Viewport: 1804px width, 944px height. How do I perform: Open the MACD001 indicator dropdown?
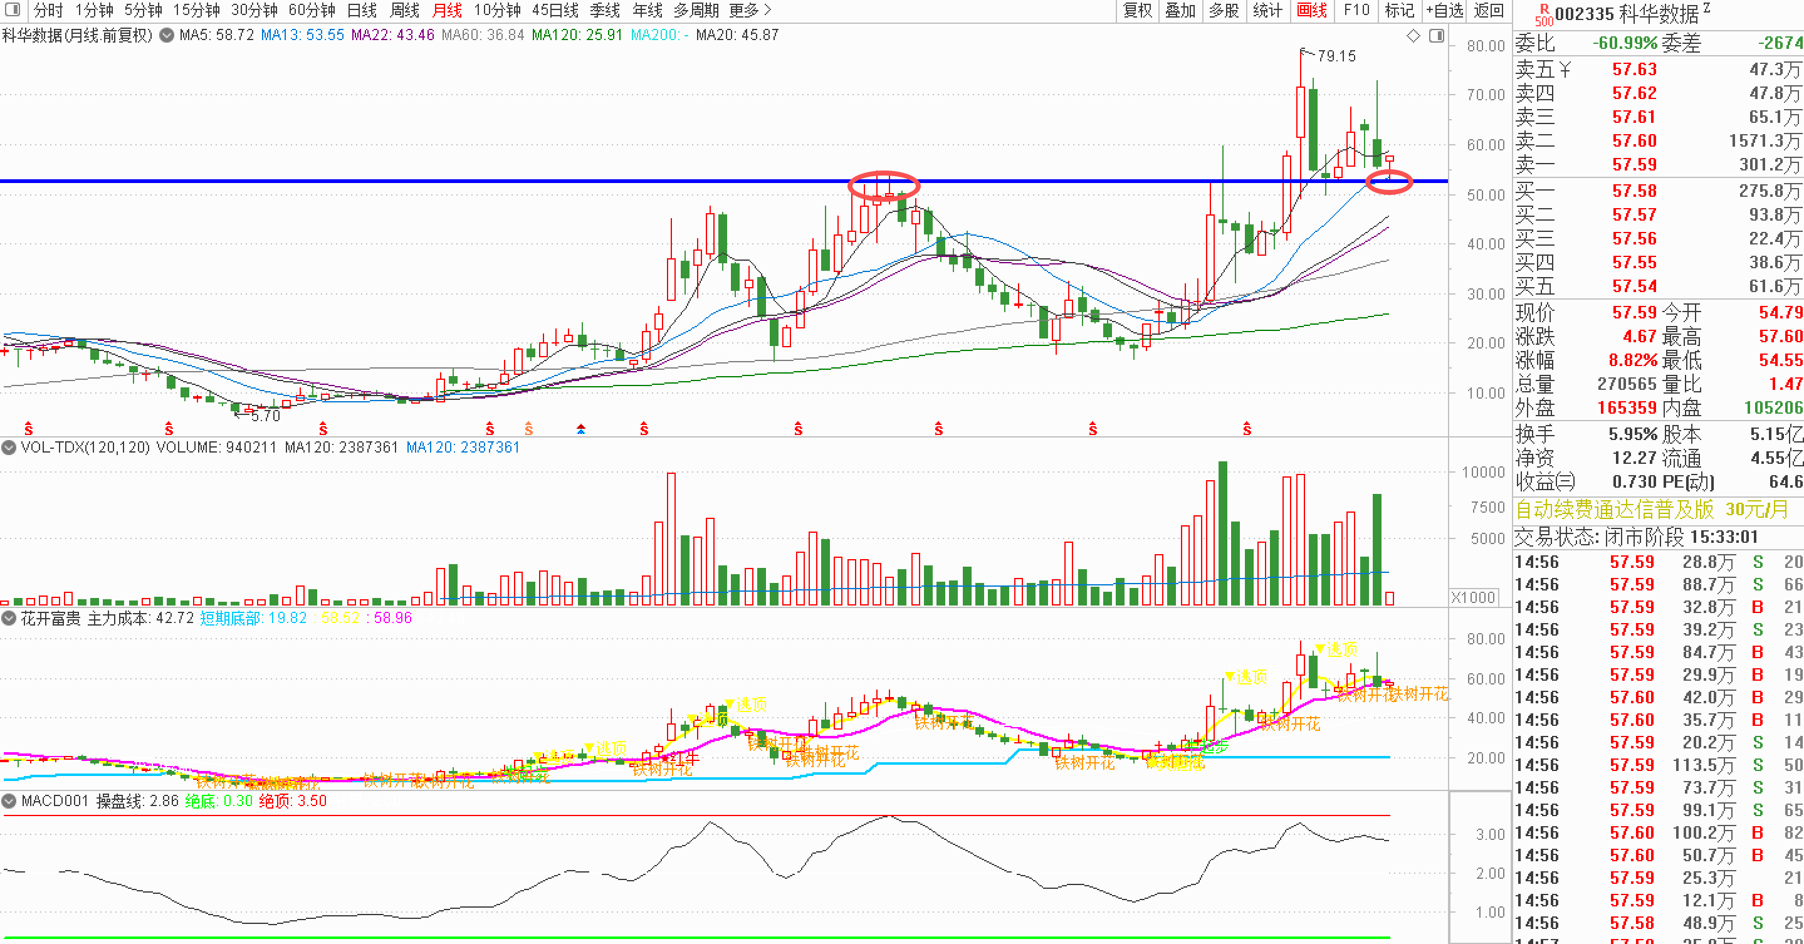[x=9, y=801]
